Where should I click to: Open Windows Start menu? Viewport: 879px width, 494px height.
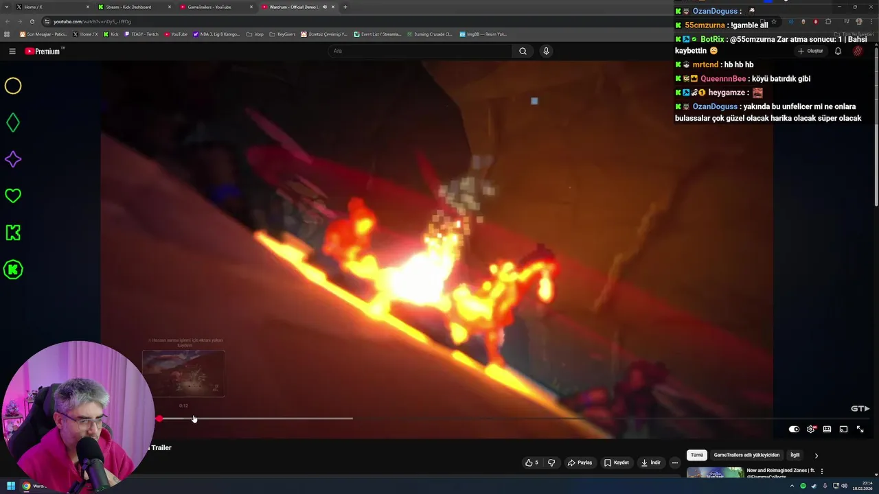pos(11,486)
